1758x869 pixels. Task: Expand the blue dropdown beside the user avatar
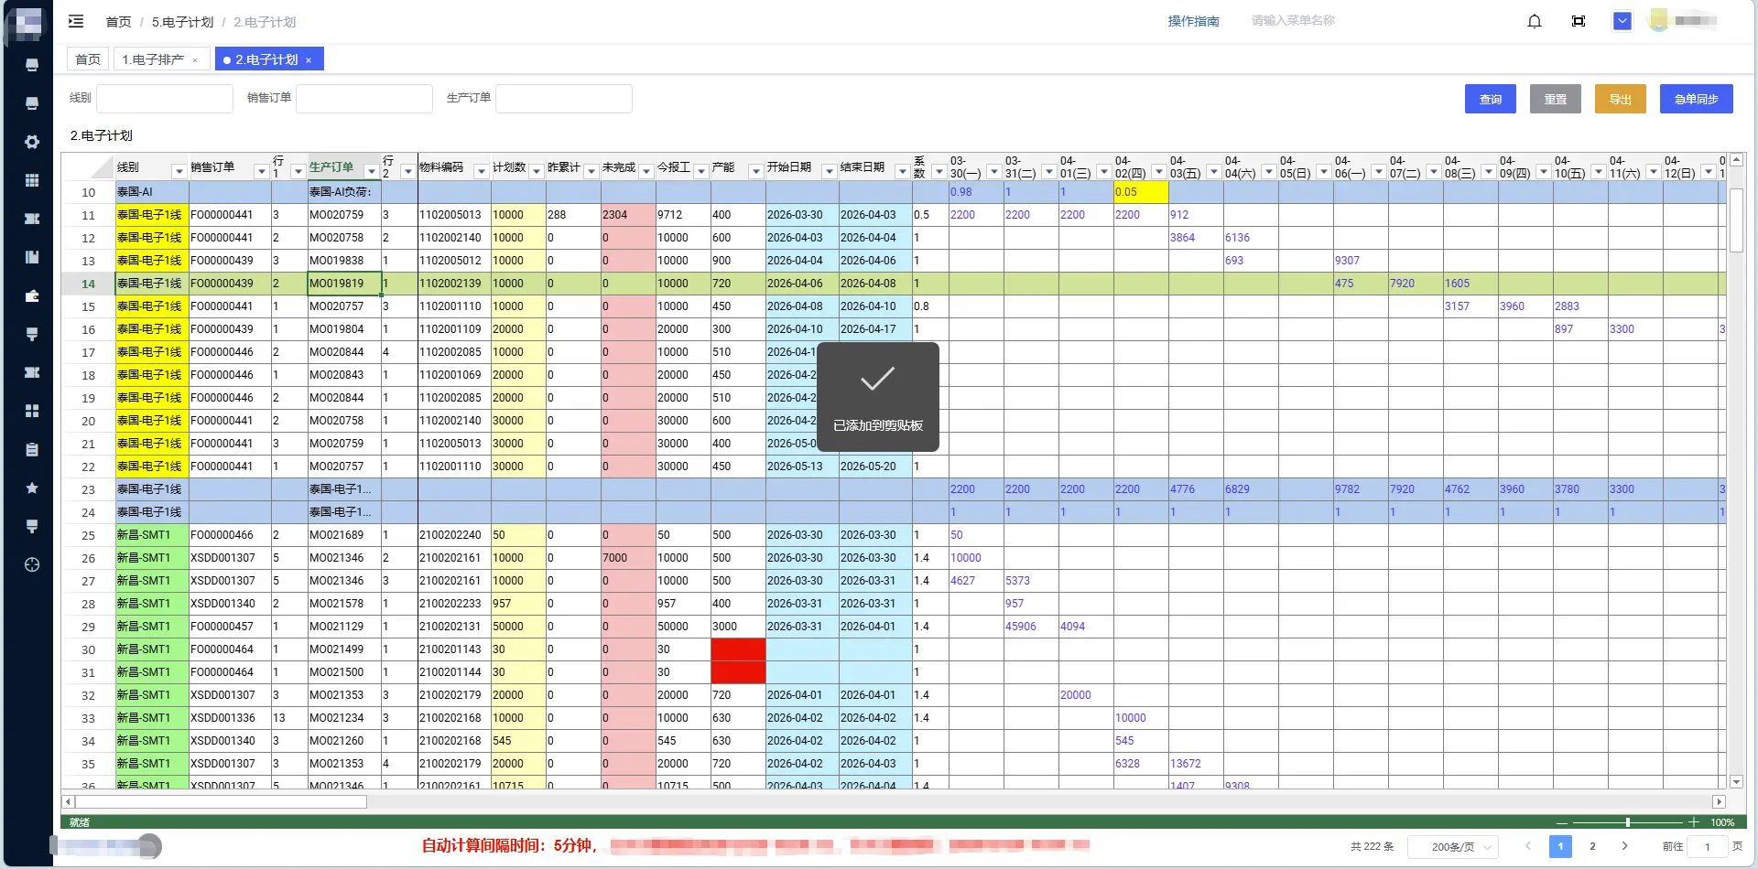tap(1622, 21)
